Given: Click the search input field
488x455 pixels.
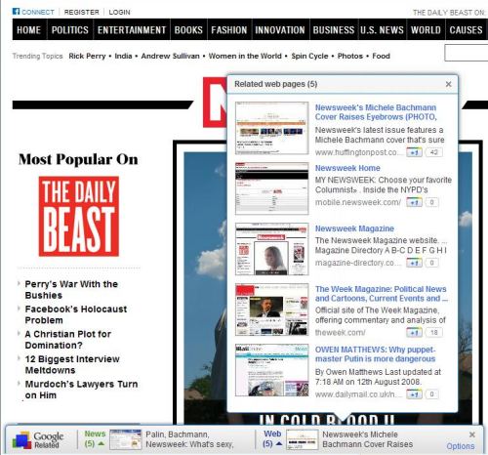Looking at the screenshot, I should click(x=466, y=53).
